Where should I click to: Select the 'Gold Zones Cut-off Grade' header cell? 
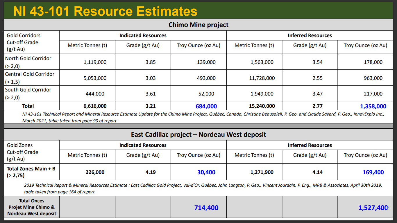click(x=32, y=152)
